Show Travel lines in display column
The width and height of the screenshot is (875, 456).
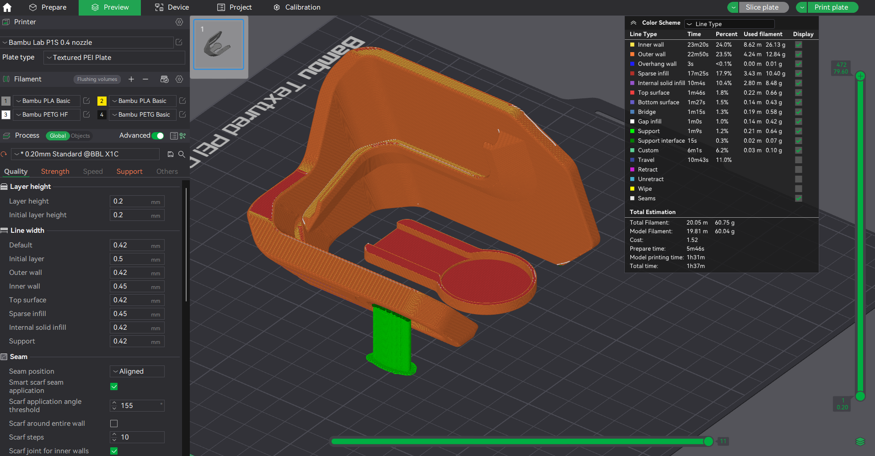click(x=799, y=160)
